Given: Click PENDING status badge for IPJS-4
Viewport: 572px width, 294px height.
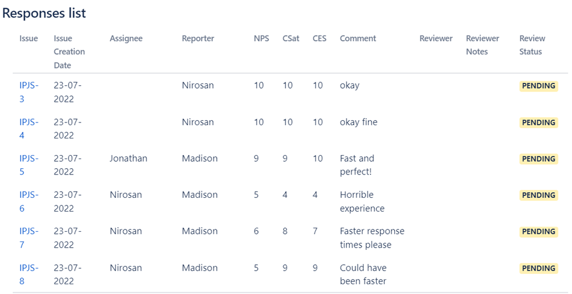Looking at the screenshot, I should tap(538, 122).
